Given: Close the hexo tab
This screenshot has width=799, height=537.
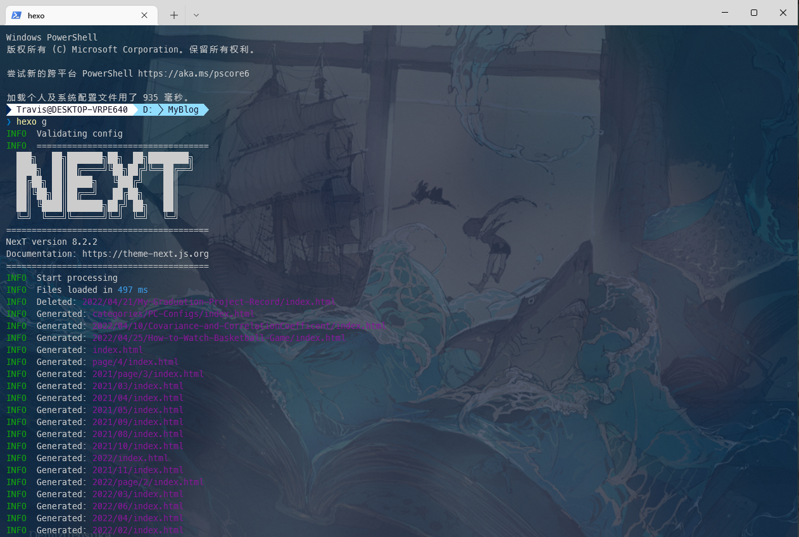Looking at the screenshot, I should [x=144, y=15].
